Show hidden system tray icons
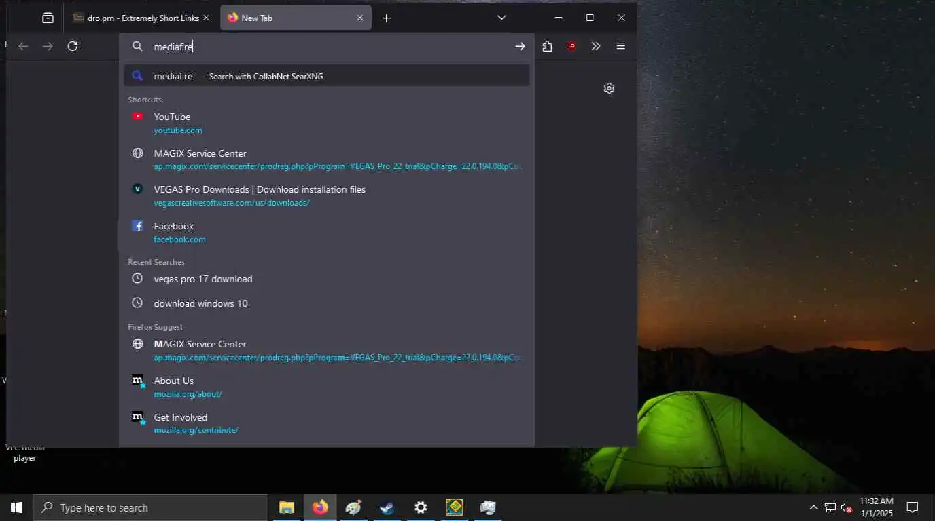This screenshot has width=935, height=521. pyautogui.click(x=813, y=507)
